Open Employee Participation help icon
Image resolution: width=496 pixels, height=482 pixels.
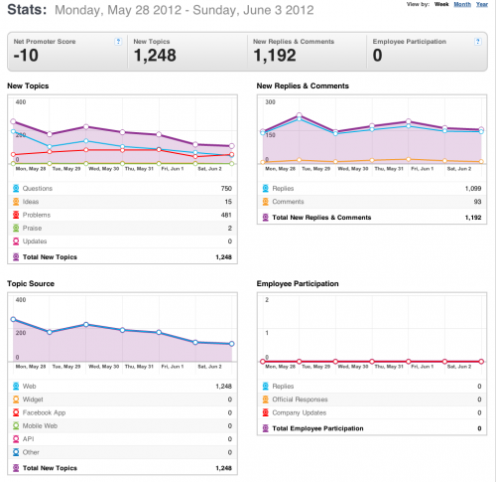pyautogui.click(x=477, y=42)
